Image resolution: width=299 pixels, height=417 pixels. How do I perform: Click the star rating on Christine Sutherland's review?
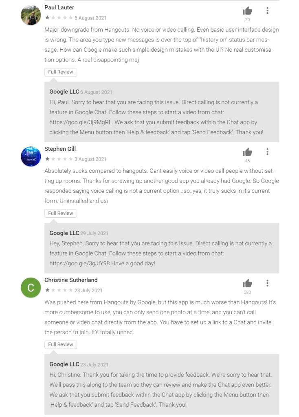point(59,290)
